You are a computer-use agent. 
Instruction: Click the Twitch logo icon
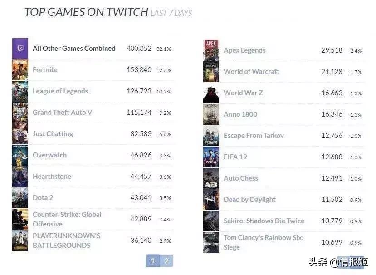tap(20, 49)
